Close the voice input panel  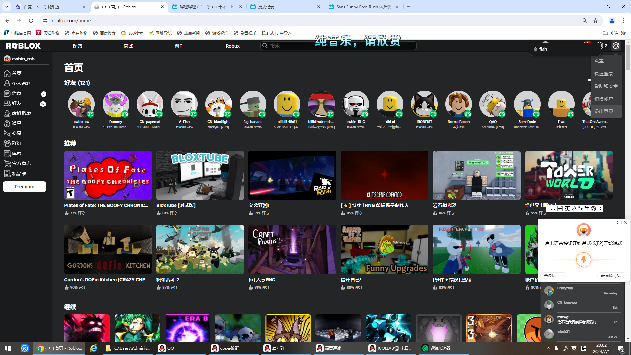(626, 223)
